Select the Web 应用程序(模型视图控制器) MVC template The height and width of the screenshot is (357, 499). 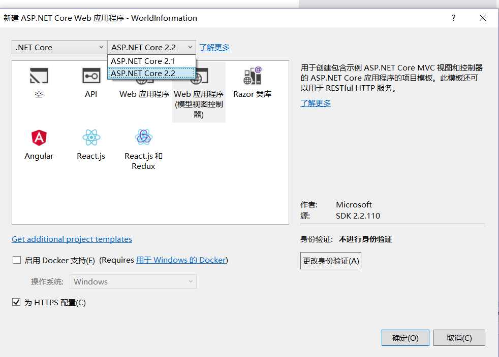click(x=199, y=92)
